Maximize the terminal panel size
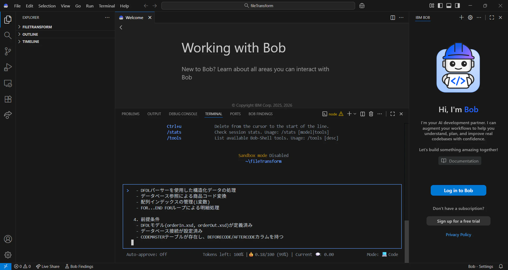 coord(393,114)
